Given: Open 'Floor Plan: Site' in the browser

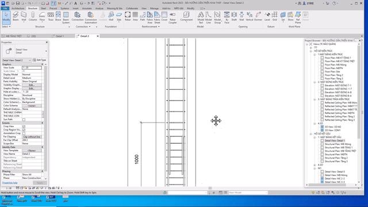Looking at the screenshot, I should (332, 71).
